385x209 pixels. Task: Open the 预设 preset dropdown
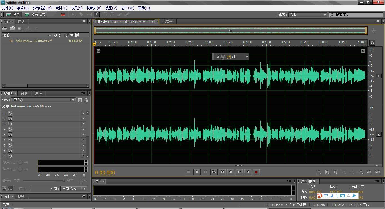coord(44,100)
